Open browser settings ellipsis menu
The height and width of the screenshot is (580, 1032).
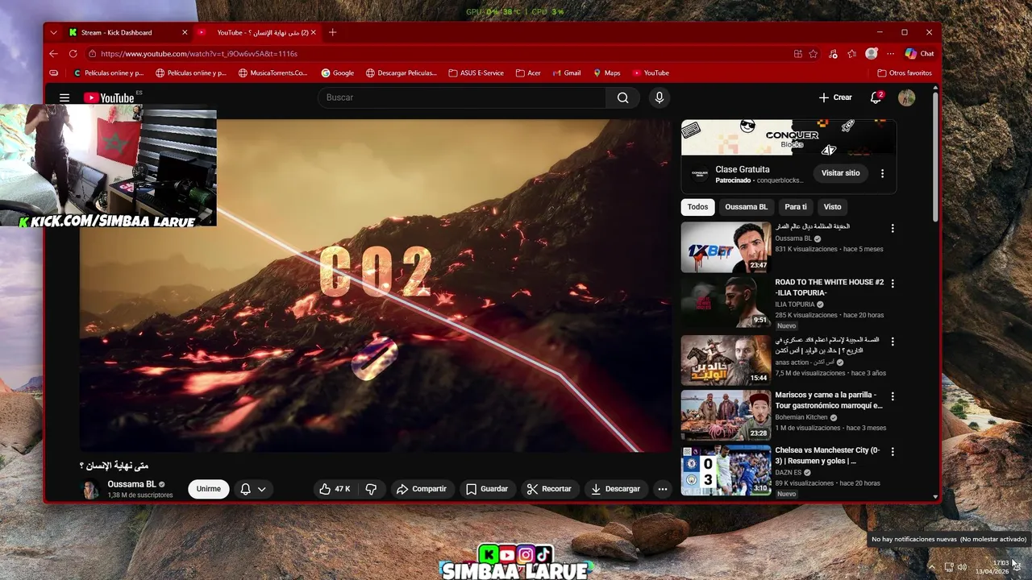(x=889, y=54)
